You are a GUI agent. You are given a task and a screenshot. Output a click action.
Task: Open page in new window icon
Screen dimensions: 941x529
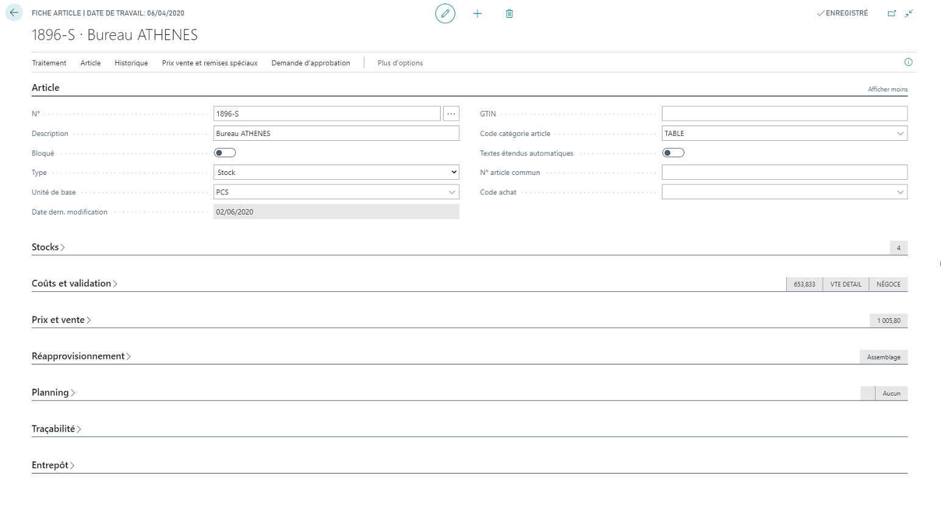tap(892, 13)
